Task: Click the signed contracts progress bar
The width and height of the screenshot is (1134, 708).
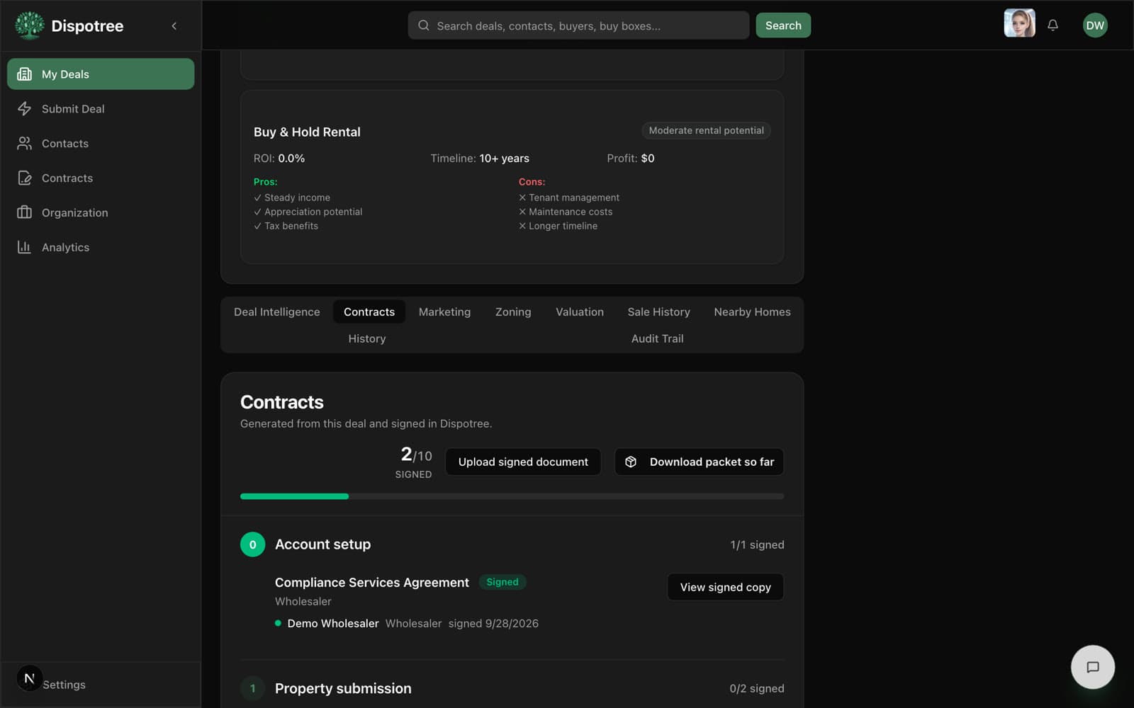Action: tap(512, 496)
